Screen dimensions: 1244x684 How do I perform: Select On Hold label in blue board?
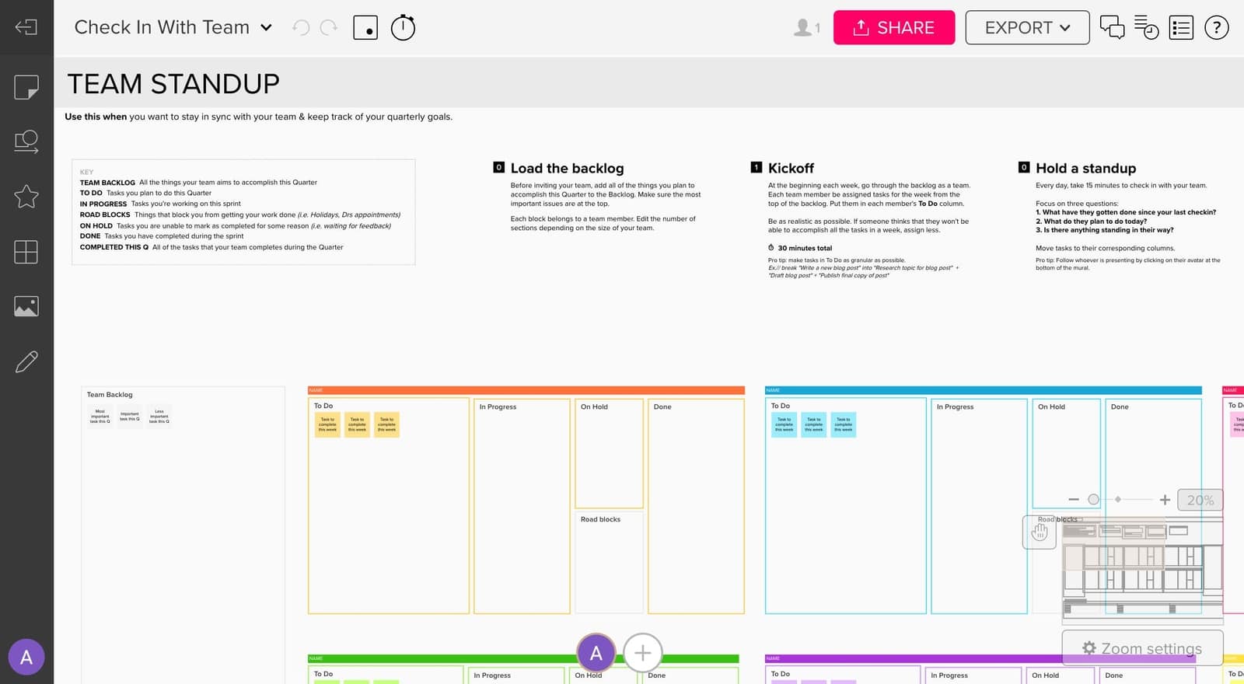pyautogui.click(x=1051, y=407)
